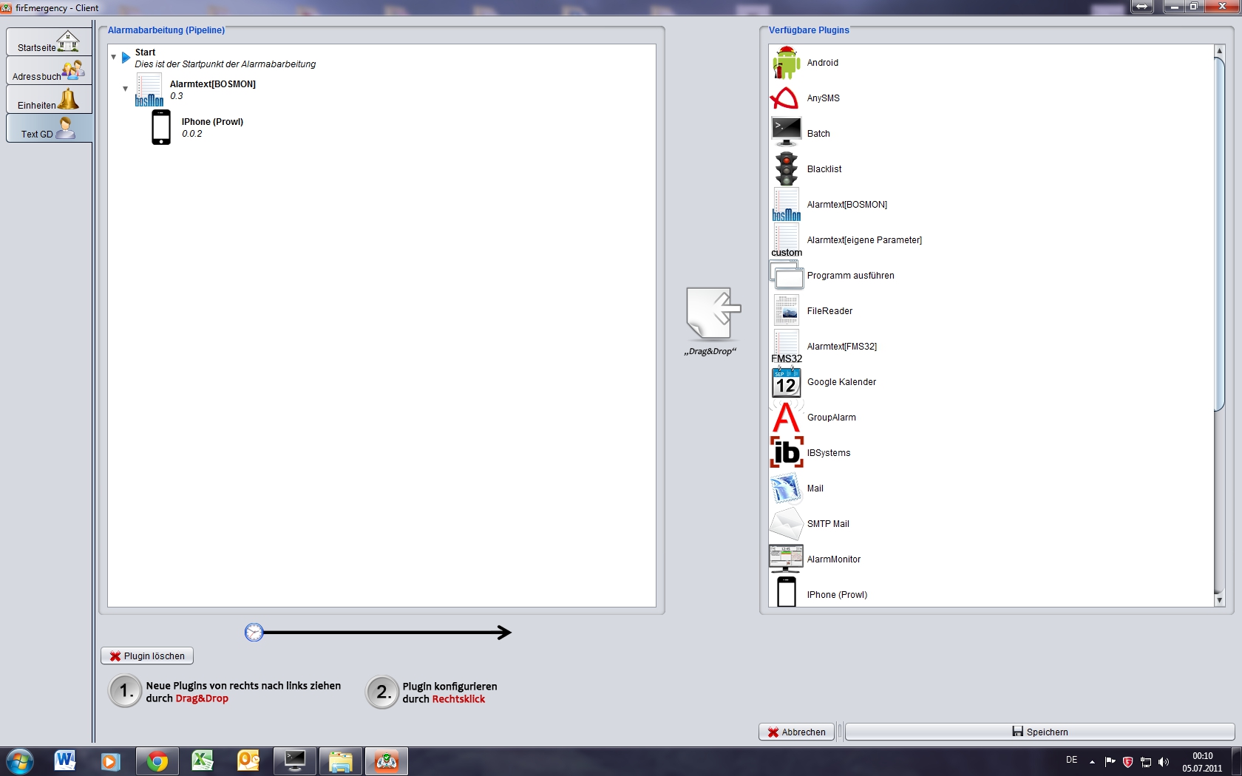Click the Abbrechen button

(796, 732)
